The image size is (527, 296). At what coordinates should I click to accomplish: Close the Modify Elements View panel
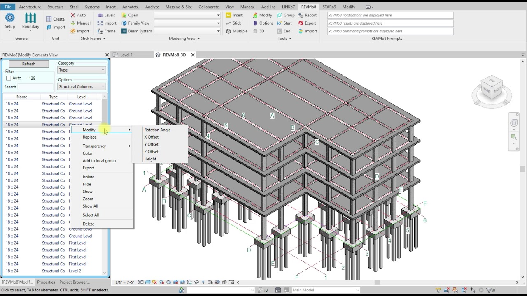tap(107, 55)
